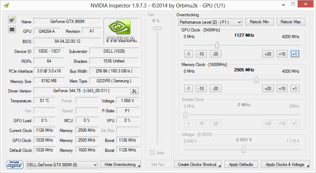Click the ROPs value 64
This screenshot has width=316, height=173.
coord(49,61)
